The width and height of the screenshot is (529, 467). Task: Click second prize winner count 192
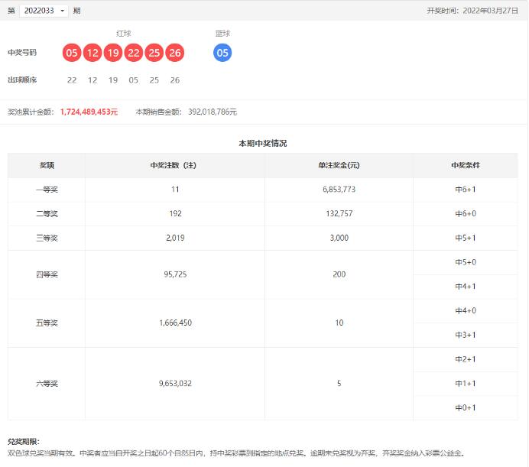click(175, 213)
